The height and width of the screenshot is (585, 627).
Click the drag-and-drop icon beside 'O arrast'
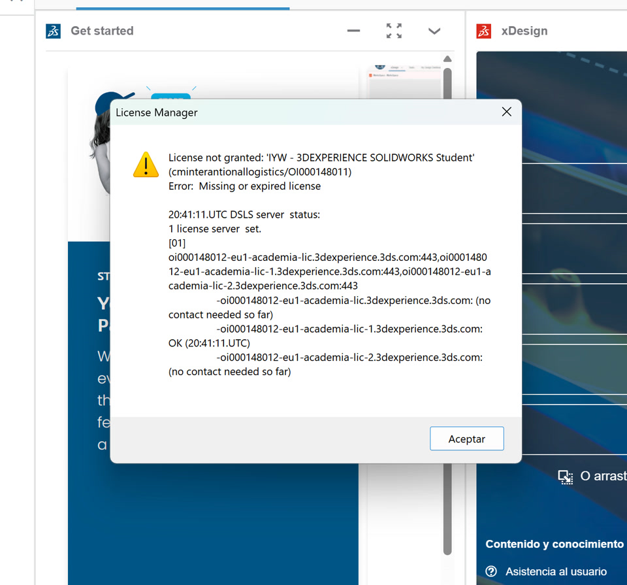click(566, 476)
